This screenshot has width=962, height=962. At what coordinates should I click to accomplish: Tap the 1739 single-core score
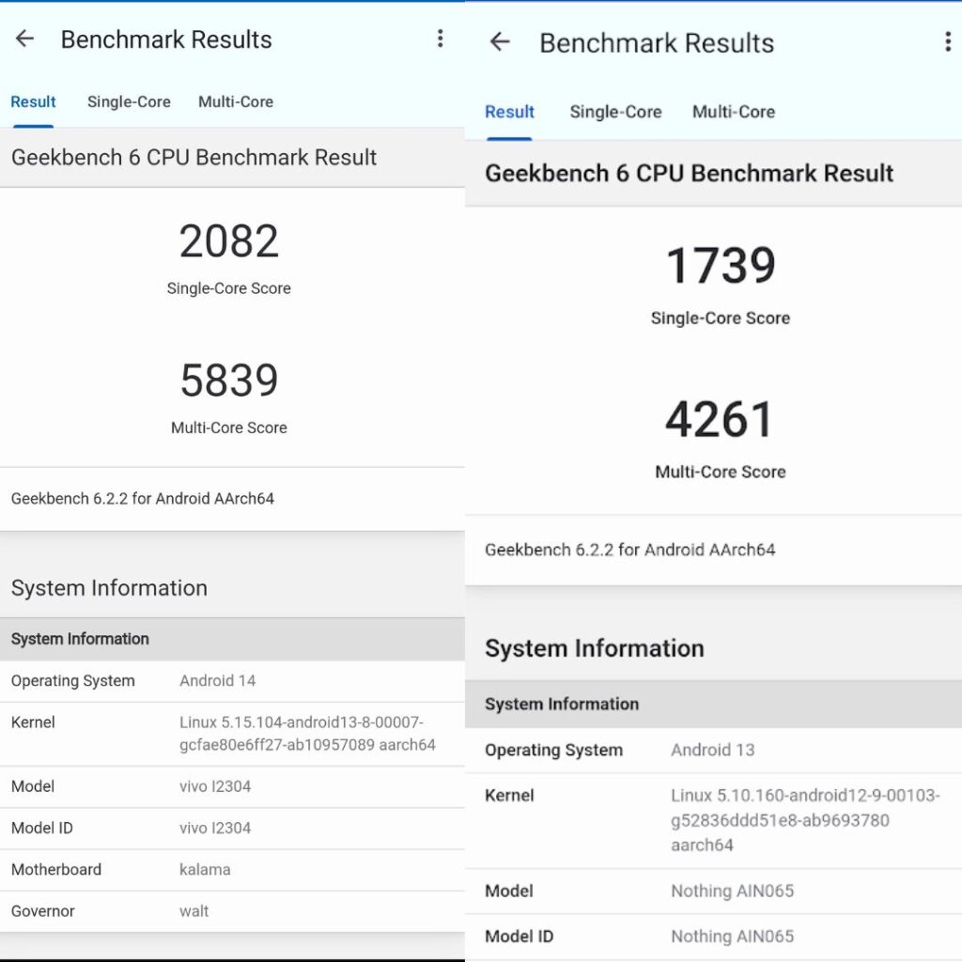click(720, 266)
